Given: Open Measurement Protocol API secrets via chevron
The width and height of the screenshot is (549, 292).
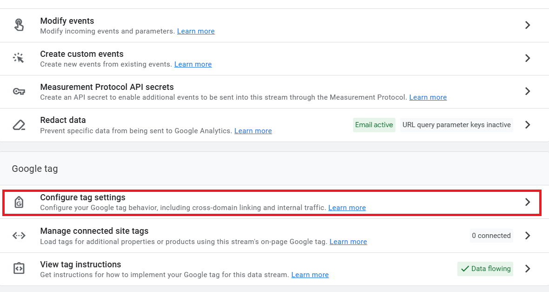Looking at the screenshot, I should pos(528,91).
